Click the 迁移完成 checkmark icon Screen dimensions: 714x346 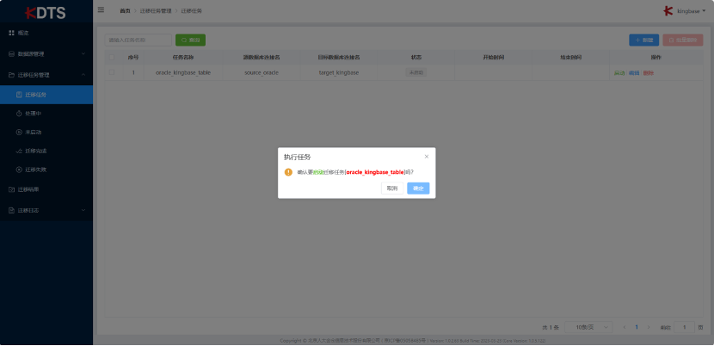coord(19,151)
